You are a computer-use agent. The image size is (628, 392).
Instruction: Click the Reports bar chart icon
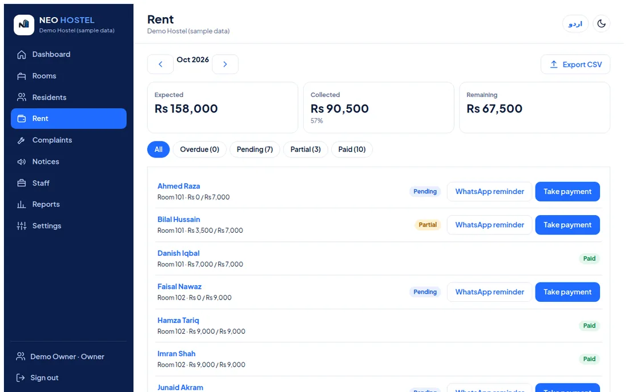click(x=22, y=205)
